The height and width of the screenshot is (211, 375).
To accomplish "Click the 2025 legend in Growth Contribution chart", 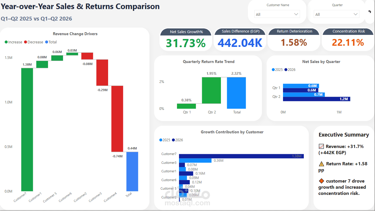I will [165, 140].
